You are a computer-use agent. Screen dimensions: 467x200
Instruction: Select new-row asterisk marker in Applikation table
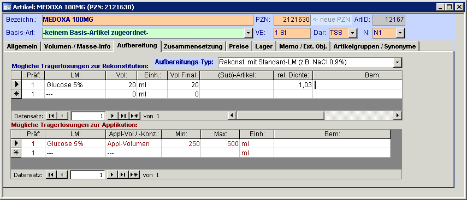click(16, 153)
